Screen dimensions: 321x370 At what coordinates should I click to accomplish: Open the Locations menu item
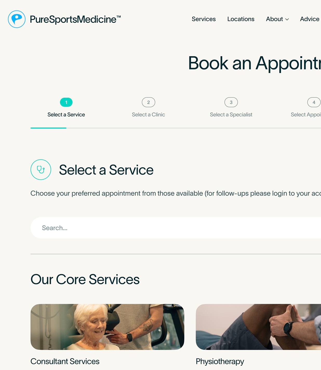241,19
